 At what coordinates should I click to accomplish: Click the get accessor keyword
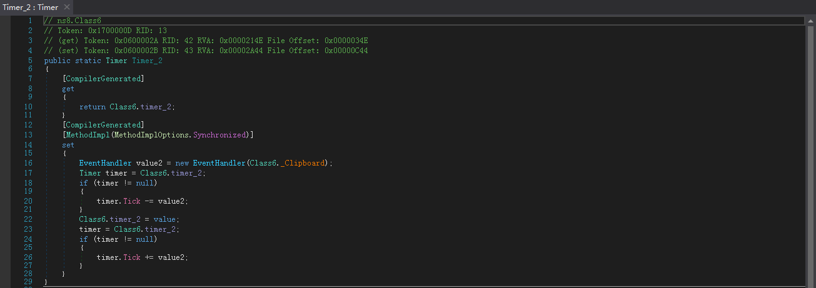[x=68, y=89]
